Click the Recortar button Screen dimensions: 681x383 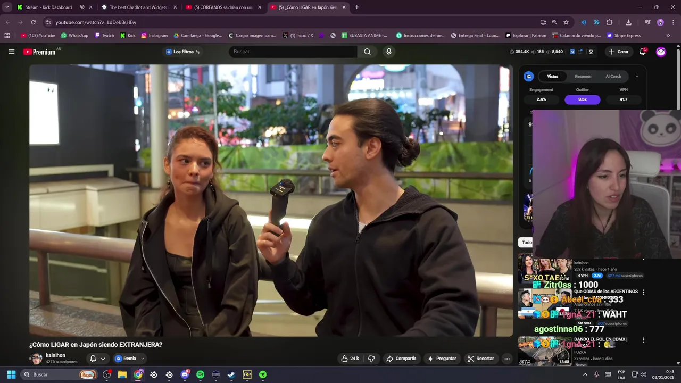pyautogui.click(x=481, y=359)
